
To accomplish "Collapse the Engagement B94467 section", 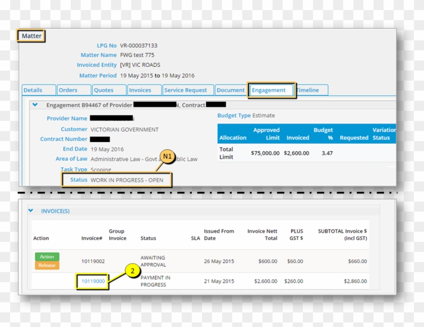I will (x=34, y=105).
